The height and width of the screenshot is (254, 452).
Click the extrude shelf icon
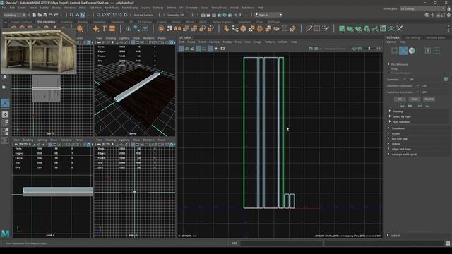[x=226, y=28]
